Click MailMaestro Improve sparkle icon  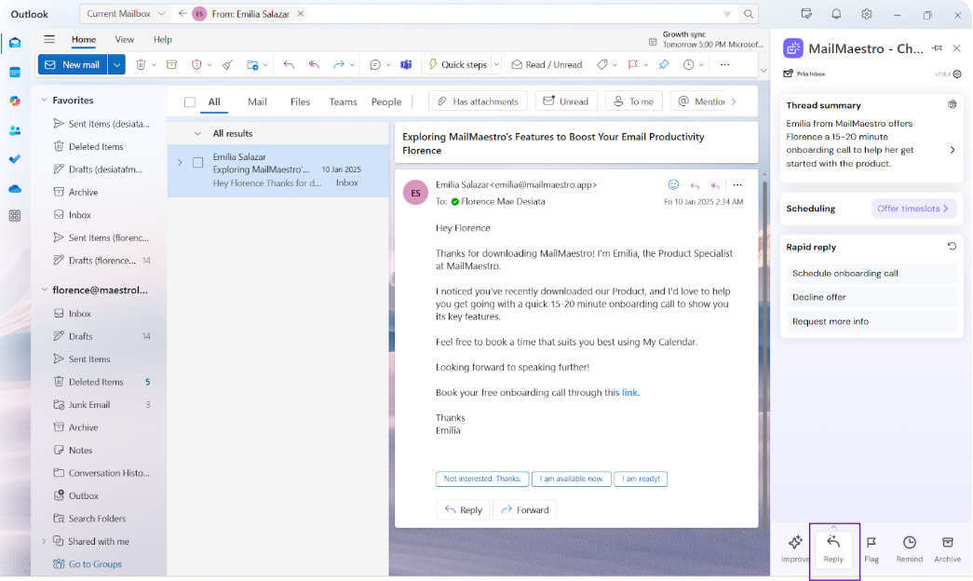(x=795, y=548)
